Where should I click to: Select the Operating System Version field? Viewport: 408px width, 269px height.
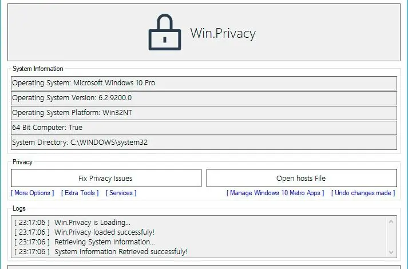click(x=203, y=98)
